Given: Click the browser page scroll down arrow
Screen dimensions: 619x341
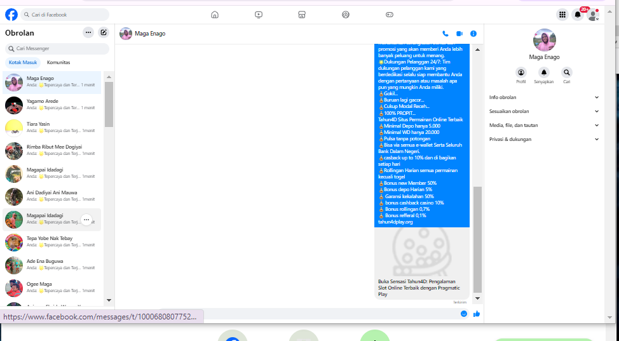Looking at the screenshot, I should 609,318.
